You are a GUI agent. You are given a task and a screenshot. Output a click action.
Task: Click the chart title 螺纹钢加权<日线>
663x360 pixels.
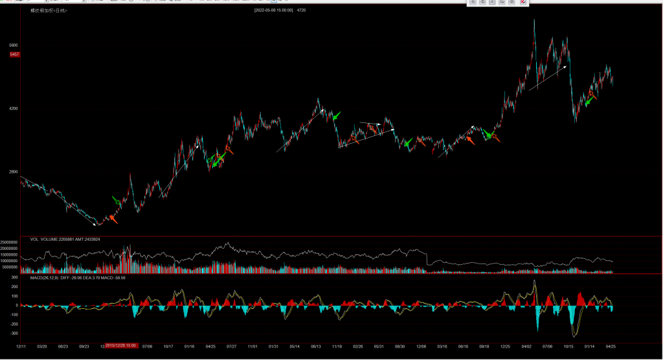coord(49,11)
